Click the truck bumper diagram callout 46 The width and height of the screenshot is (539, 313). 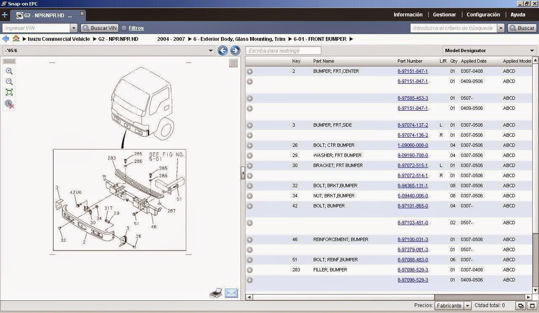click(154, 227)
